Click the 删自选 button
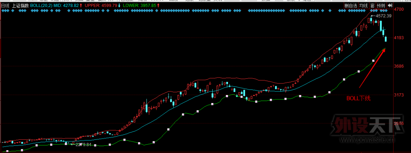The image size is (411, 153). 351,6
